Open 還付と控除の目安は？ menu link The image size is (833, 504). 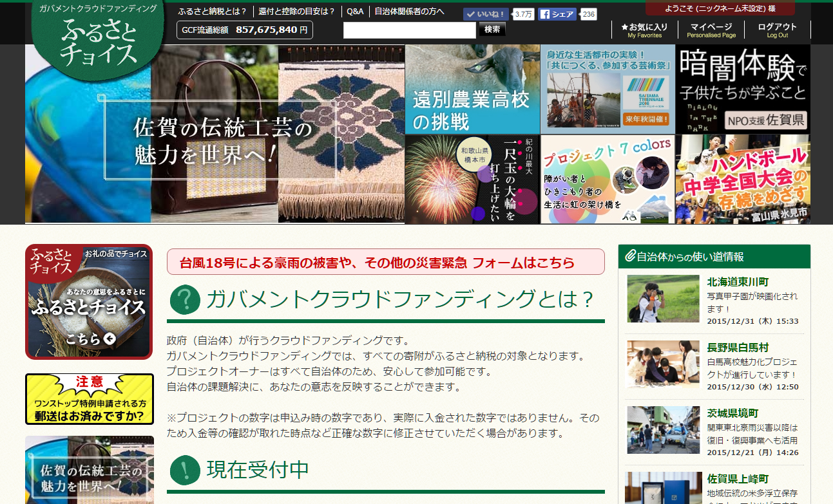pos(297,11)
